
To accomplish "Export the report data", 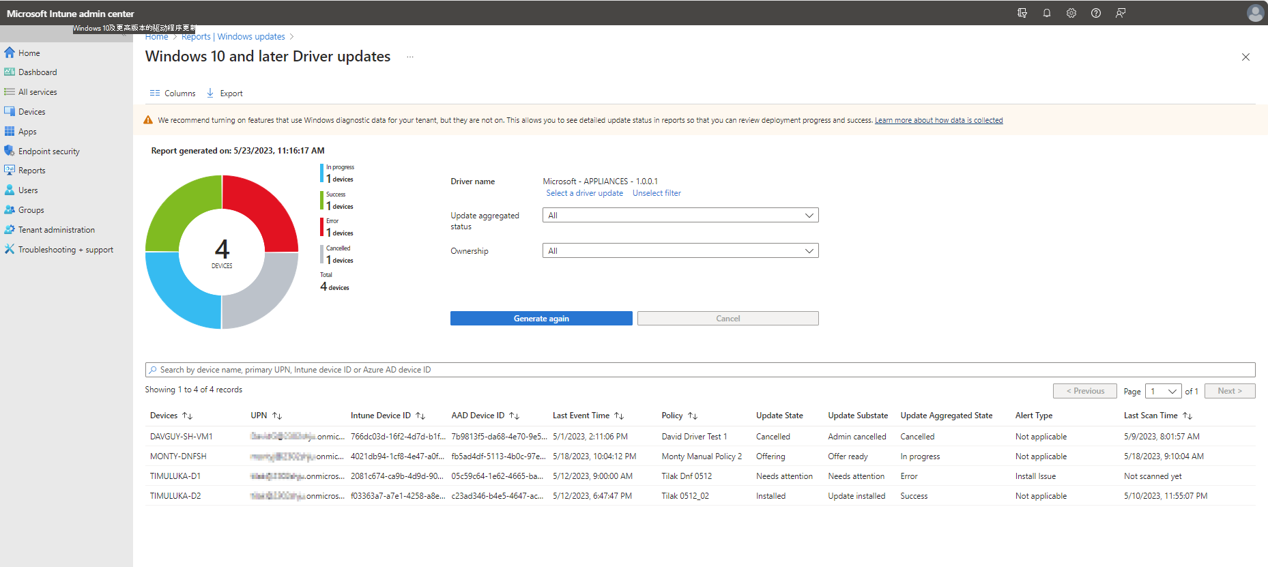I will pyautogui.click(x=225, y=93).
